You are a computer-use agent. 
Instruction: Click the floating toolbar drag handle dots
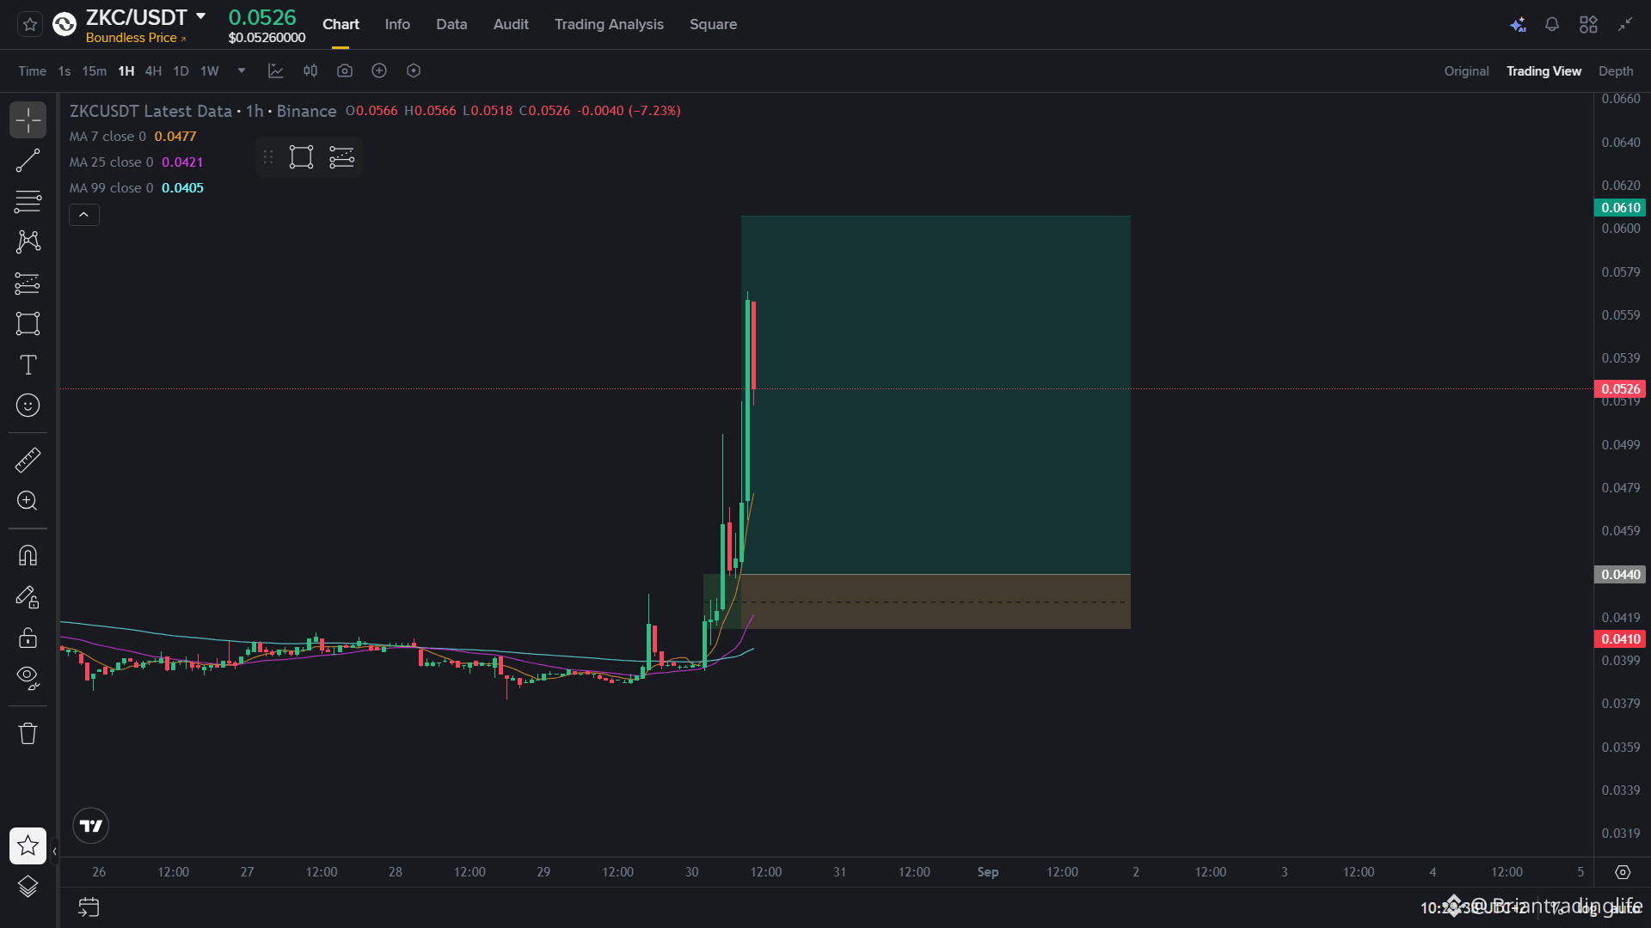(268, 157)
